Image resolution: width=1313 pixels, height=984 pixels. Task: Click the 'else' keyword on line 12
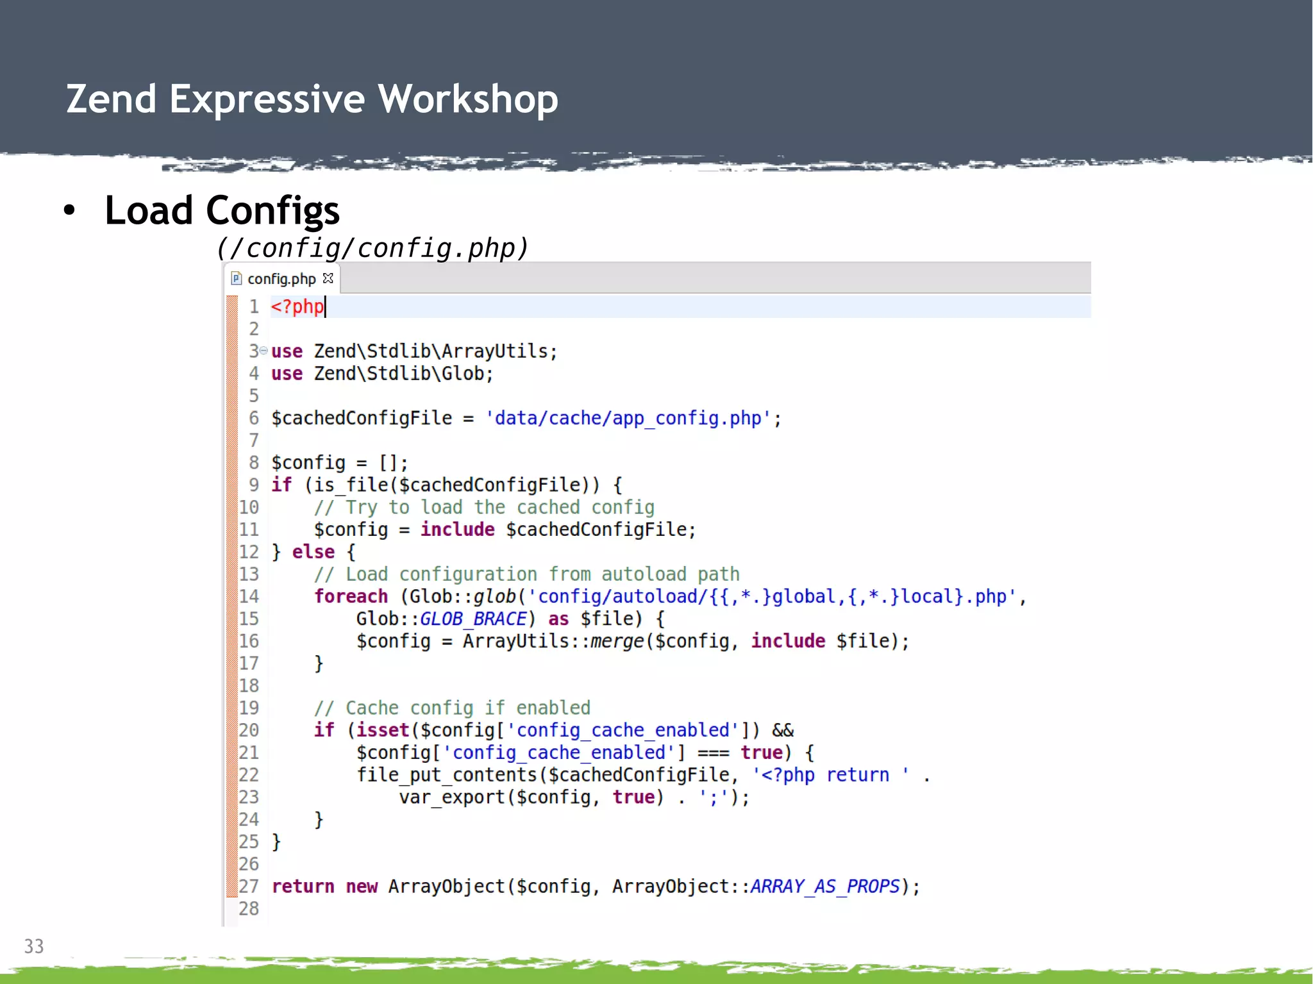[314, 552]
